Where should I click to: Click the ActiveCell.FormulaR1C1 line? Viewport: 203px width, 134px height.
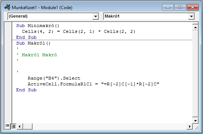(93, 84)
